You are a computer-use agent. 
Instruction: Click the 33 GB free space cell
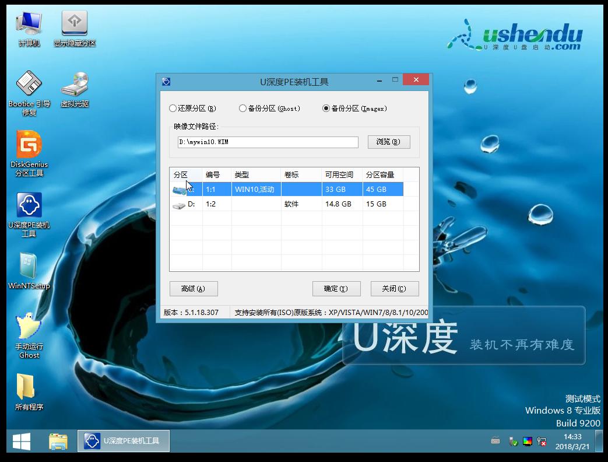tap(342, 190)
